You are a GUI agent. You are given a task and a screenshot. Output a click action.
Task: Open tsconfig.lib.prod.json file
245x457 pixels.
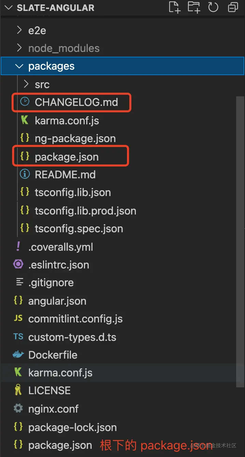click(x=85, y=210)
